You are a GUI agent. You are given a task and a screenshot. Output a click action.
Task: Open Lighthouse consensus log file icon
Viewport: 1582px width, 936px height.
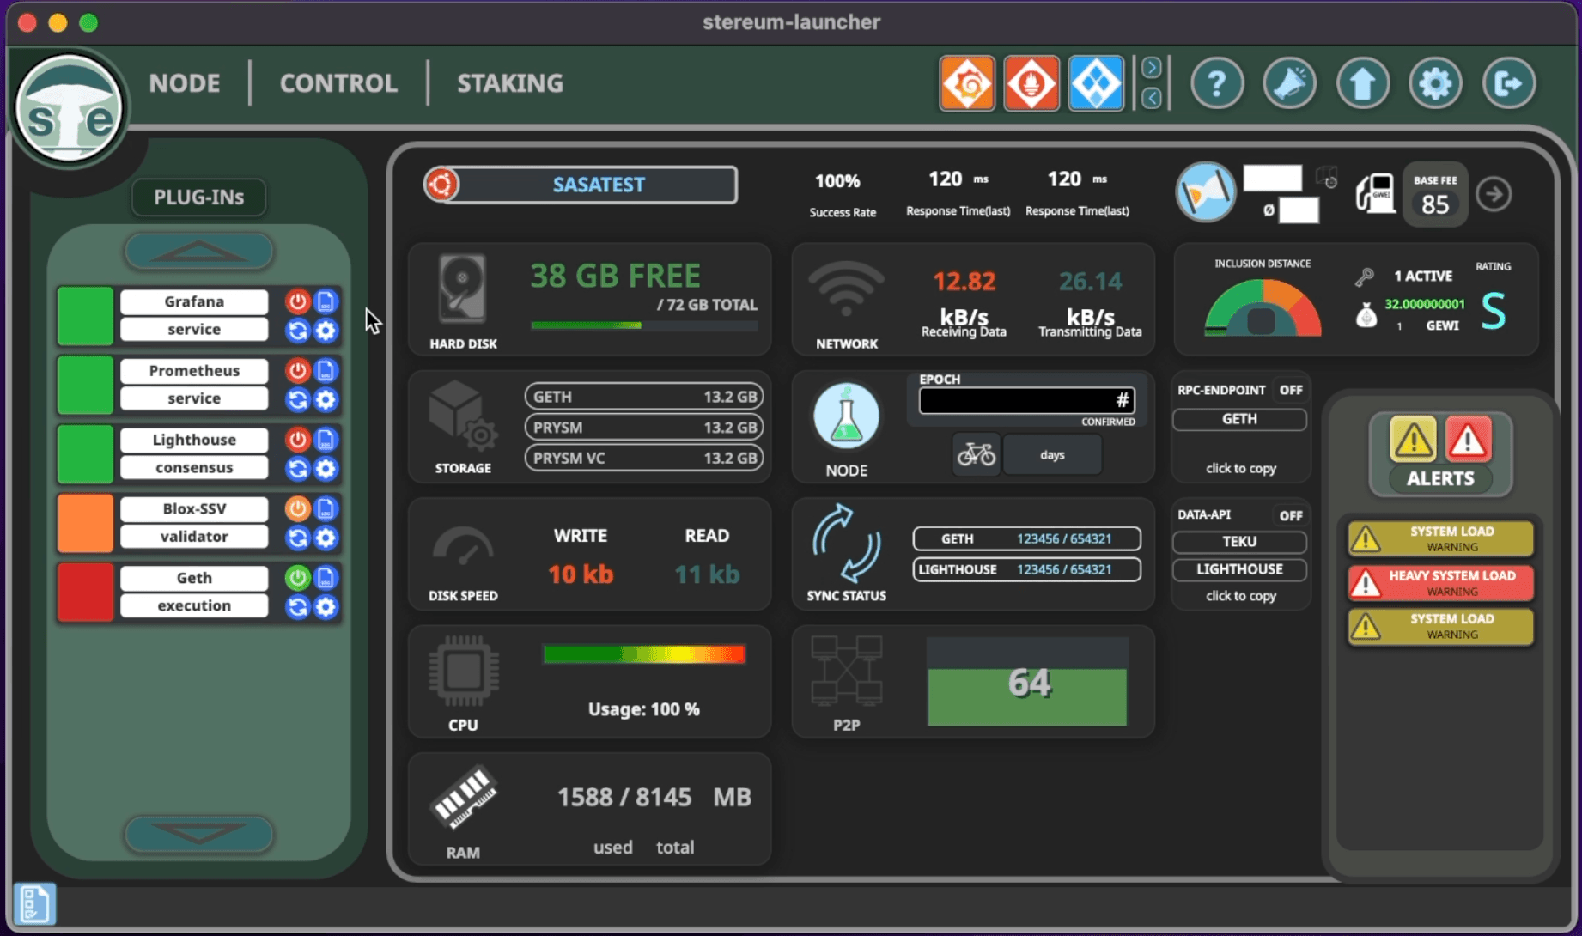tap(326, 440)
